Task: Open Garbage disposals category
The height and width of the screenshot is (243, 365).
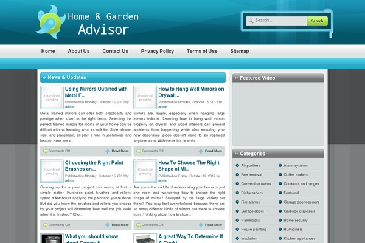Action: tap(299, 211)
